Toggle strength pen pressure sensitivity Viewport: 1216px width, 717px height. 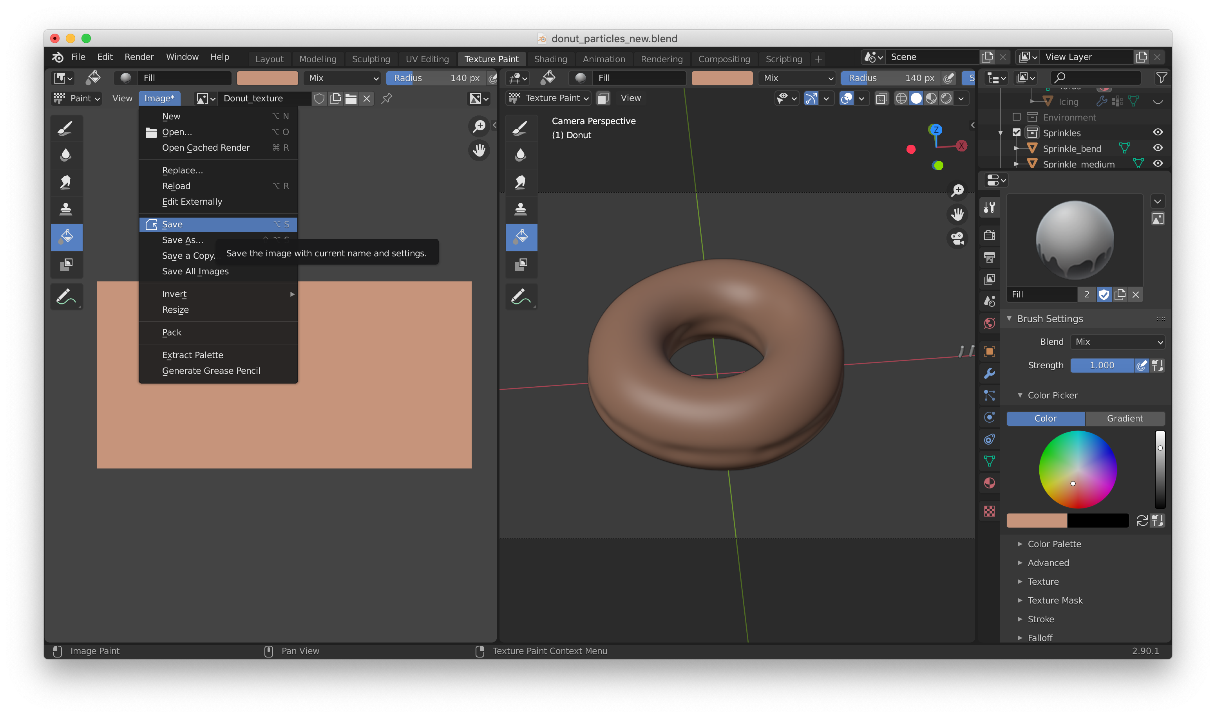[x=1141, y=365]
